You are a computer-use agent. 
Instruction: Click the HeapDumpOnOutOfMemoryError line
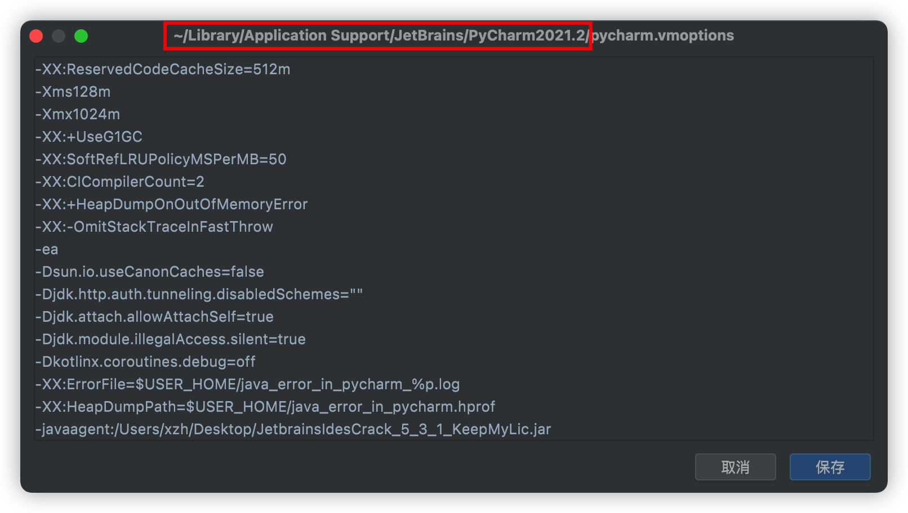pos(171,204)
